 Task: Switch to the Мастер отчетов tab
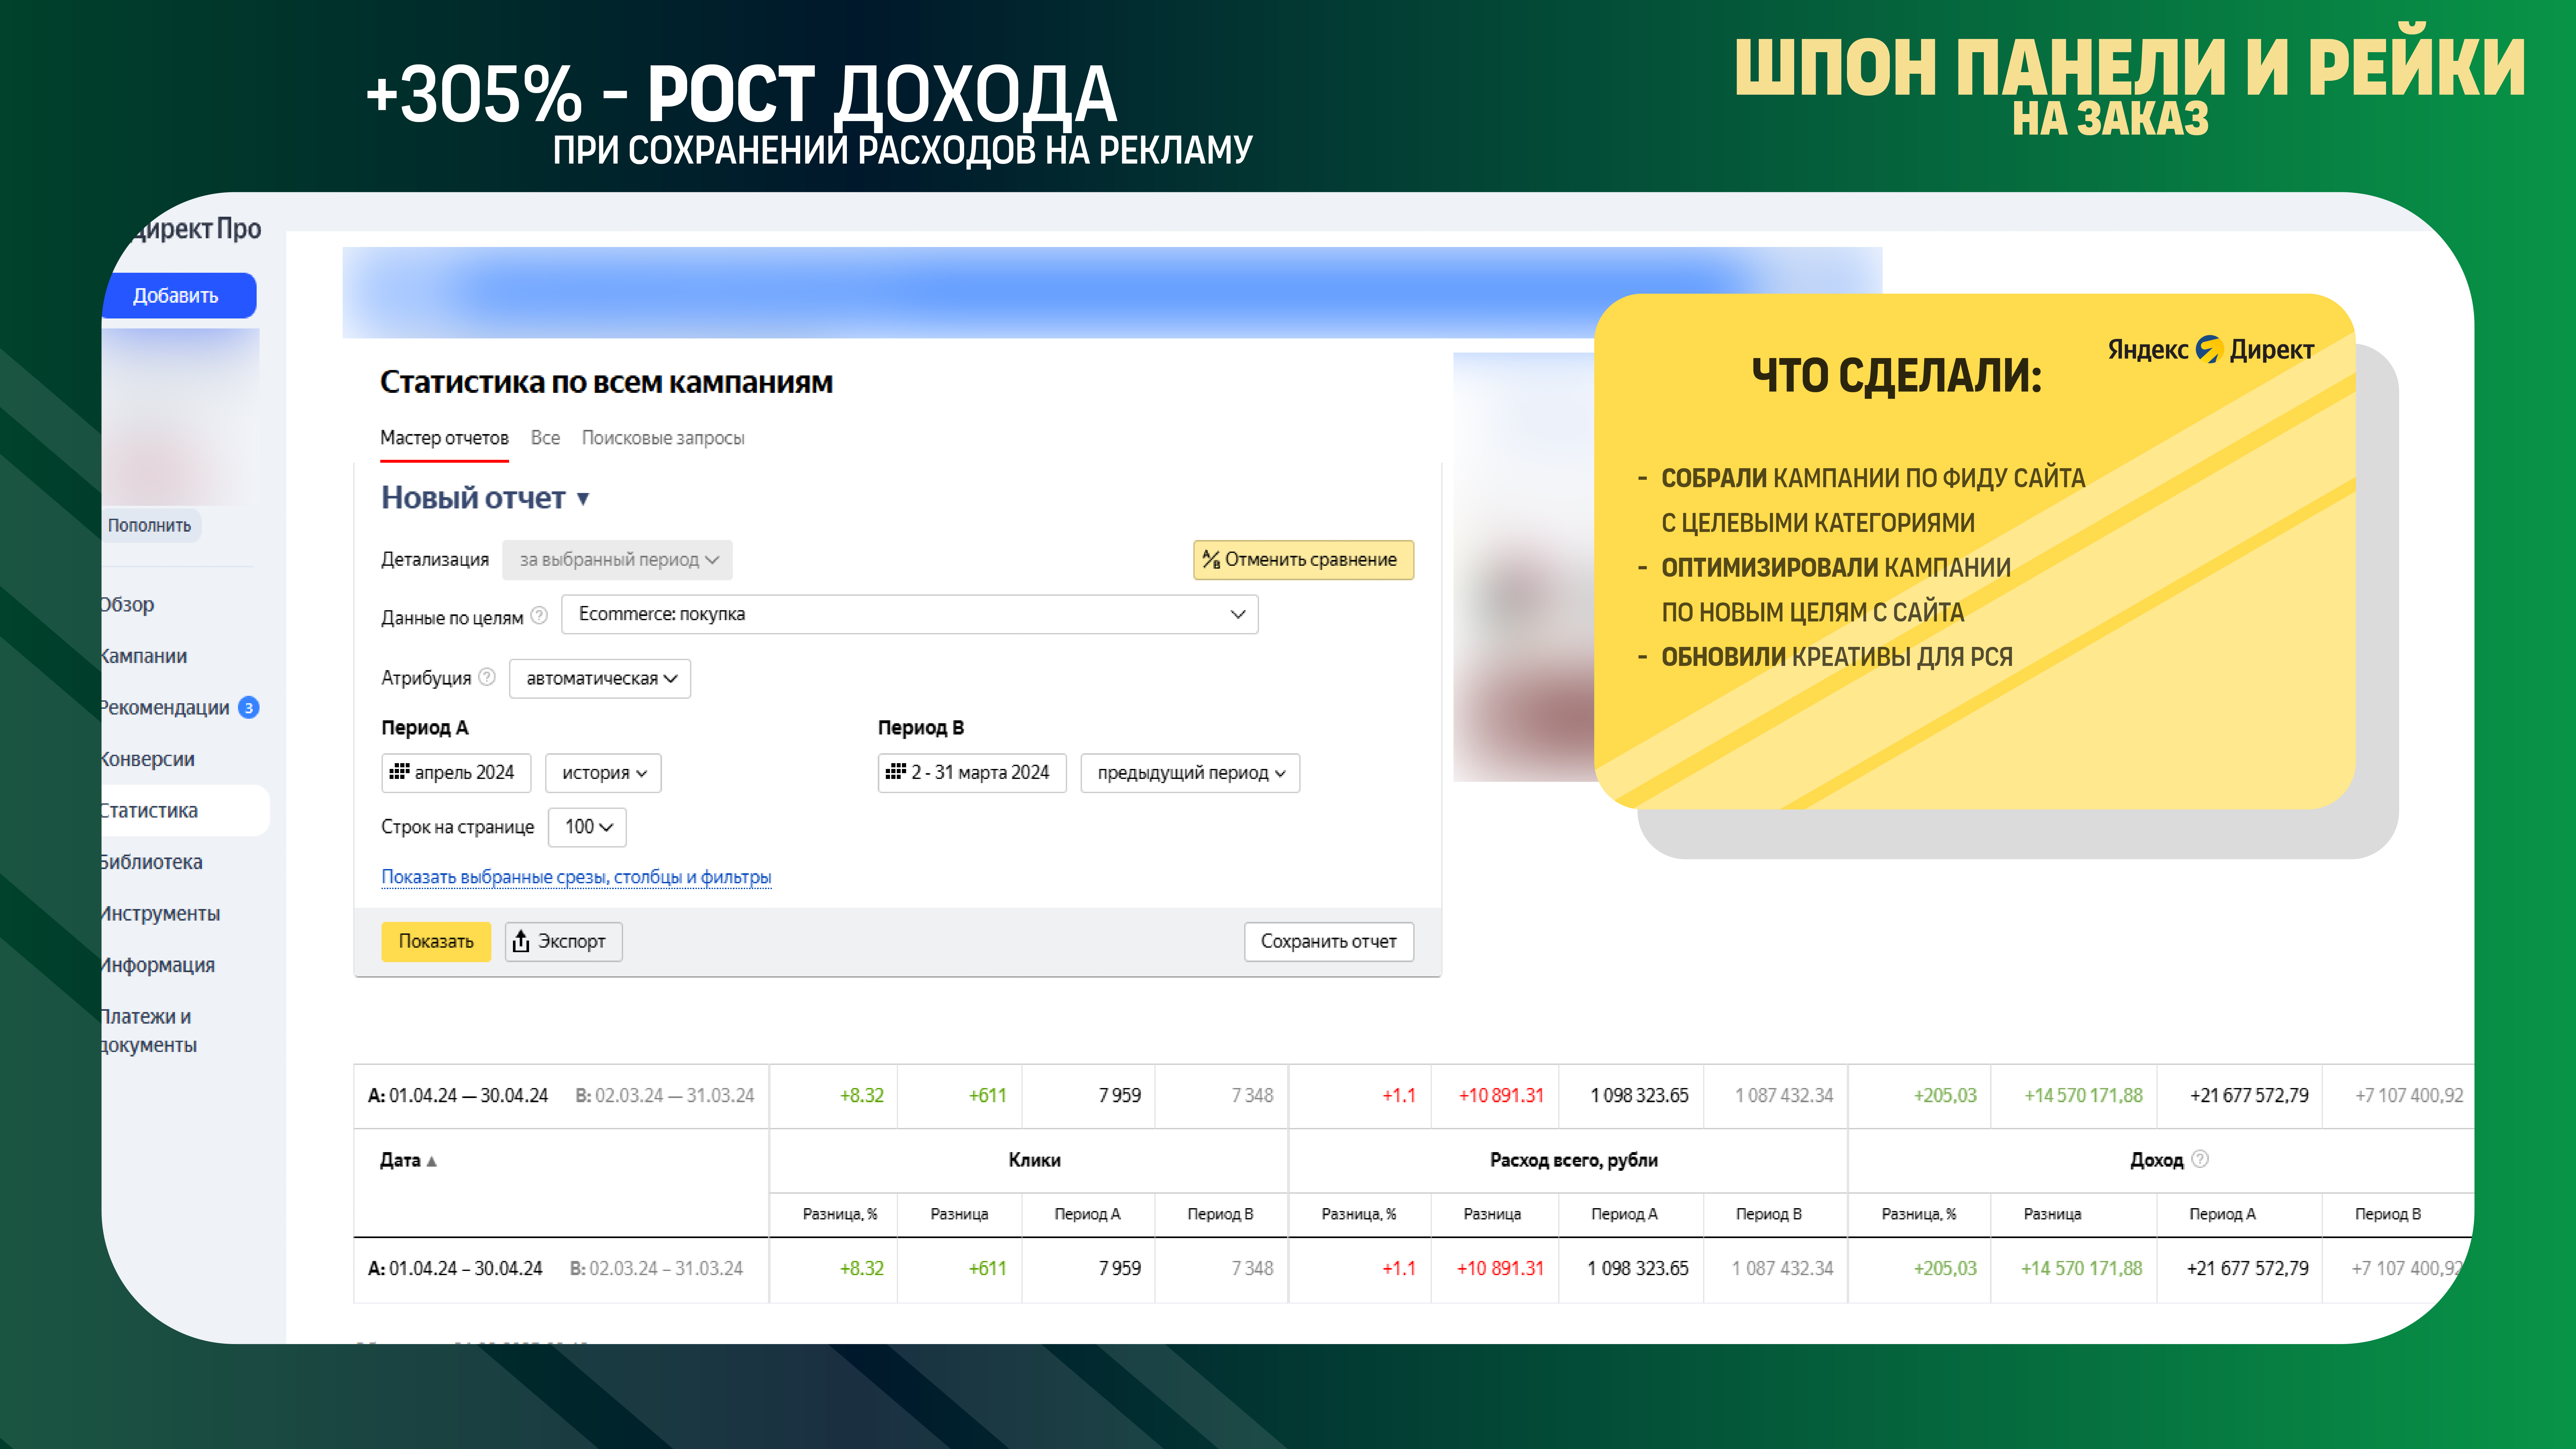click(444, 438)
